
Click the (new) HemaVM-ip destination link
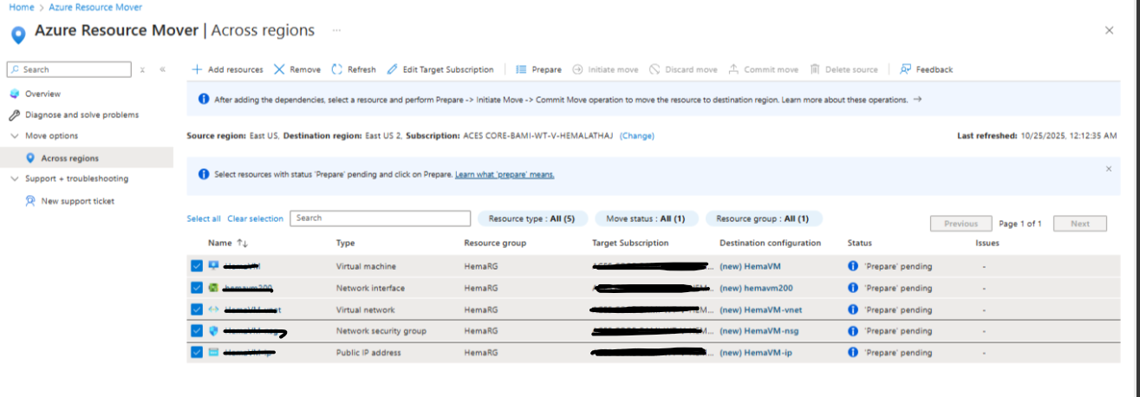pos(754,353)
